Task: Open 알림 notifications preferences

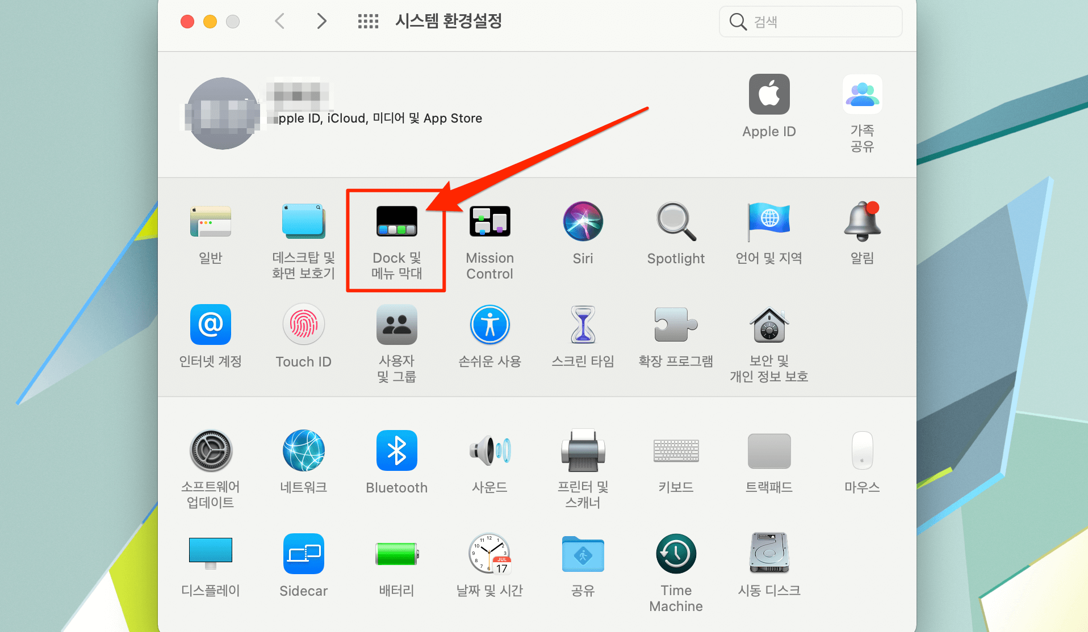Action: (x=862, y=222)
